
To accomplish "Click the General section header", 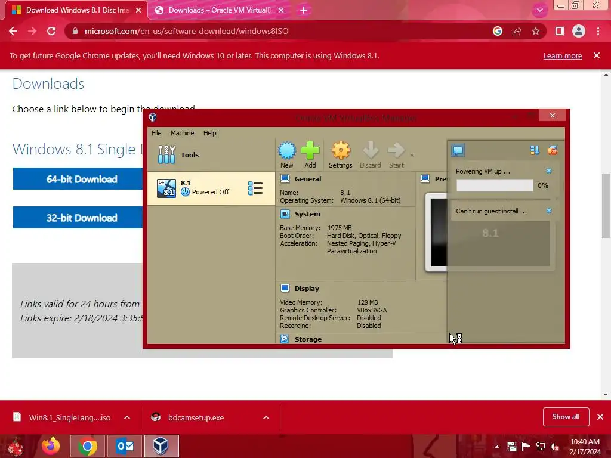I will click(x=307, y=179).
